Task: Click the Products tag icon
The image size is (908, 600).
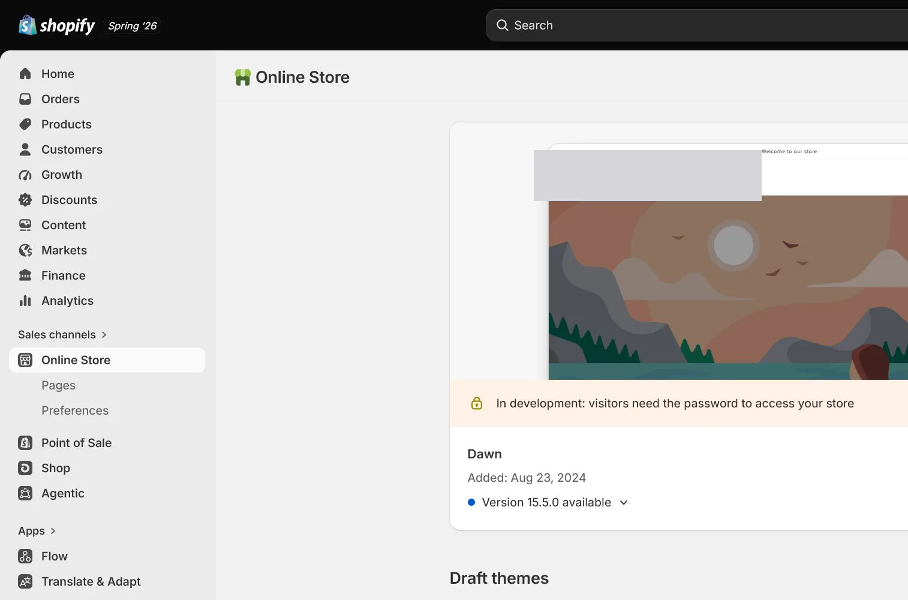Action: click(25, 124)
